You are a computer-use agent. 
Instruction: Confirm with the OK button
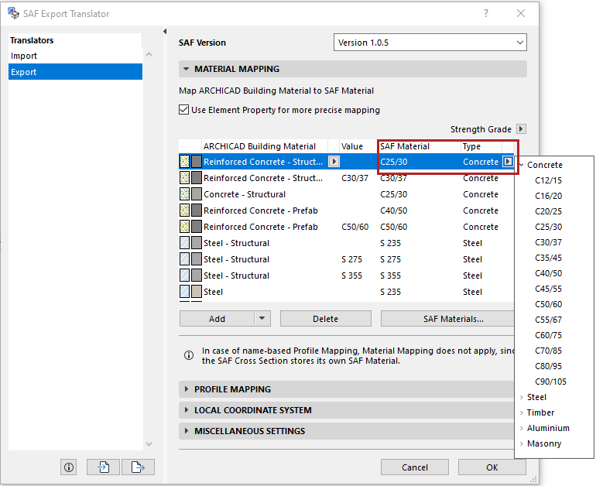492,467
